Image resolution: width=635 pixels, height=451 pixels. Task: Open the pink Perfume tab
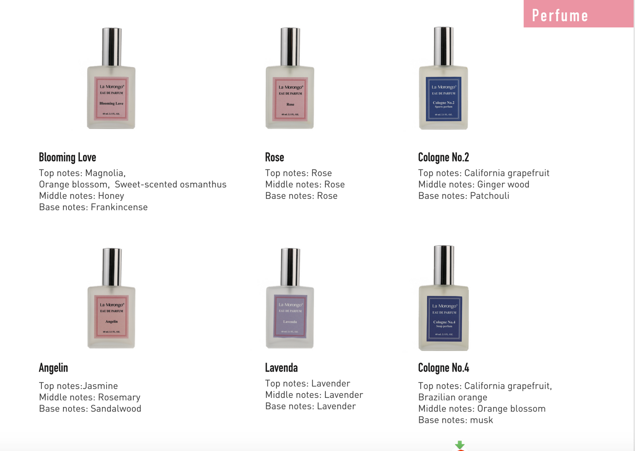coord(578,14)
